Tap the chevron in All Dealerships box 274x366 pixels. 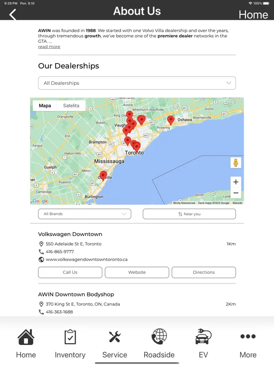click(x=229, y=83)
